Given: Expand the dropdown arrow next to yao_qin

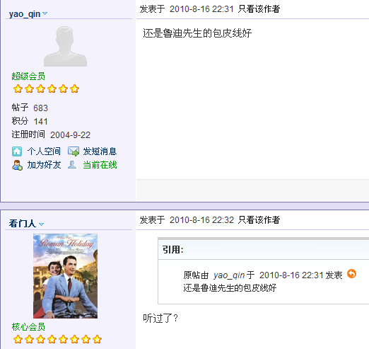Looking at the screenshot, I should [45, 13].
